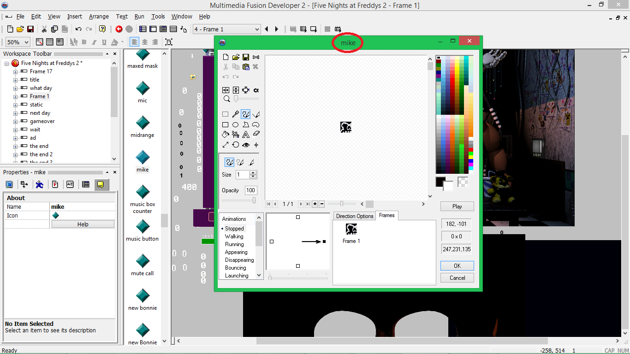Select the spray can tool

click(x=236, y=135)
